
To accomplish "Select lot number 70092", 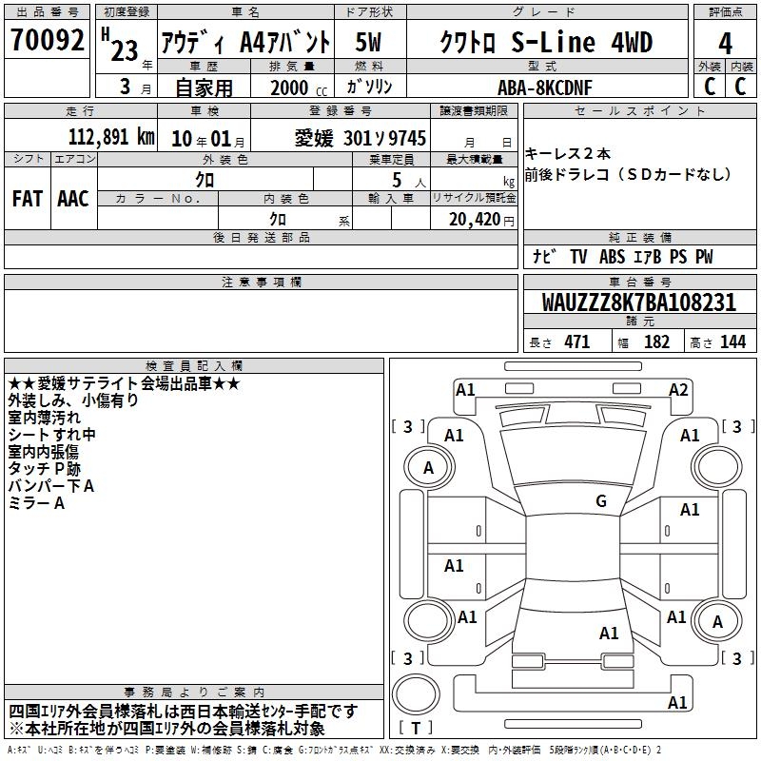I will (x=48, y=41).
